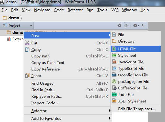Select the External Libraries tree label
The image size is (165, 122).
[18, 39]
